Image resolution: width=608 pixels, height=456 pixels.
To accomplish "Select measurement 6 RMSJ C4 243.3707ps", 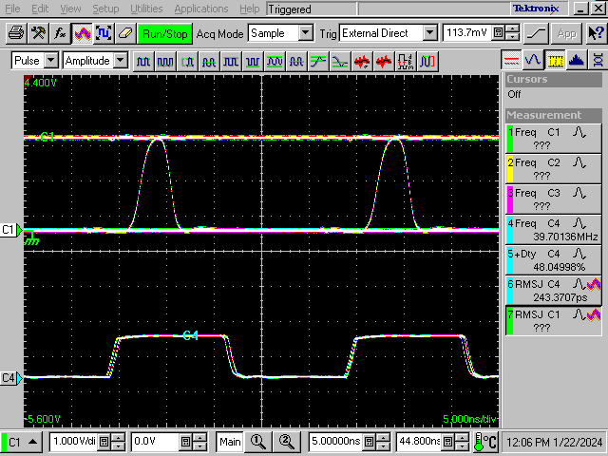I will click(553, 290).
